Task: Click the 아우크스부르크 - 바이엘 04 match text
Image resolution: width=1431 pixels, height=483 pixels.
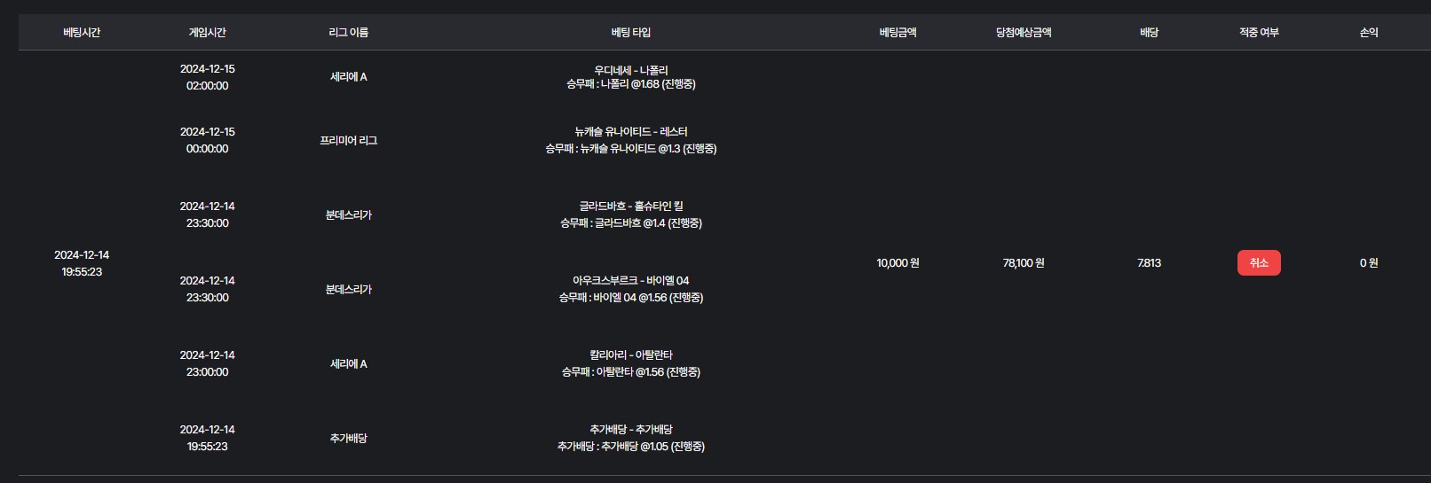Action: (630, 281)
